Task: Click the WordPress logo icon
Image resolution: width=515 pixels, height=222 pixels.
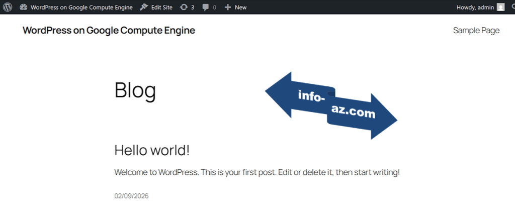Action: 8,8
